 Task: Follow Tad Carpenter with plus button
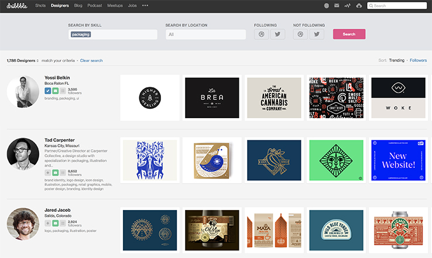click(x=47, y=173)
